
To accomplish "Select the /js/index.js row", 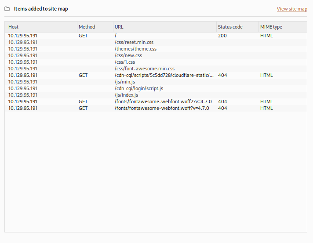I will tap(156, 95).
